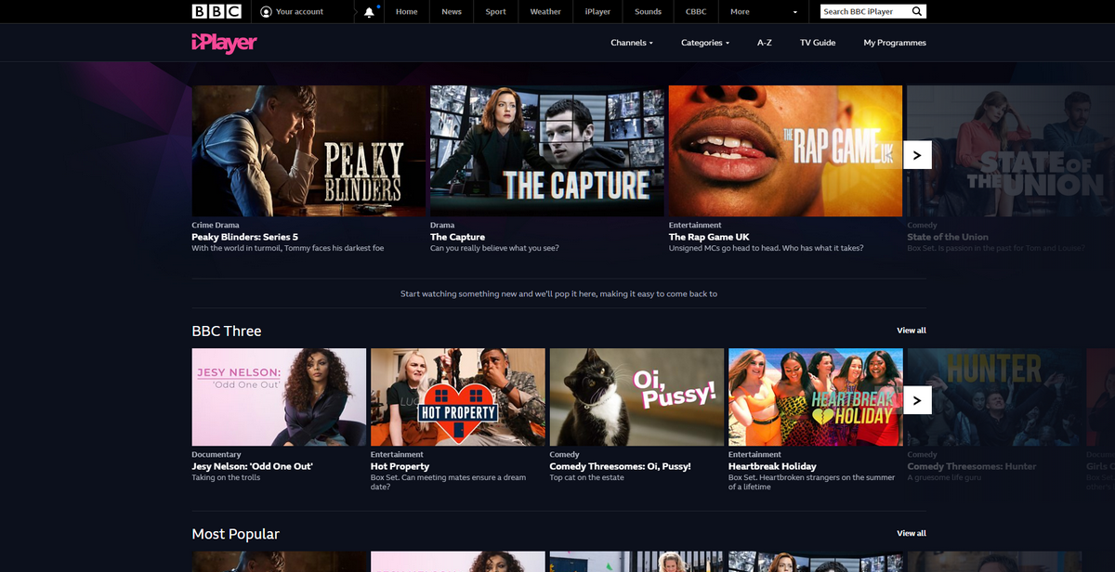Click 'Entertainment' label above Hot Property title

pyautogui.click(x=398, y=455)
